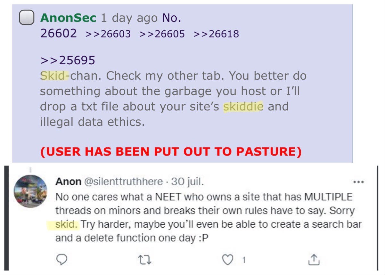Viewport: 385px width, 275px height.
Task: Follow the >>26605 reply link
Action: click(162, 34)
